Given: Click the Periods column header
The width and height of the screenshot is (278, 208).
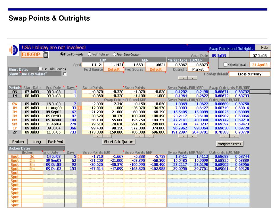Looking at the screenshot, I should [15, 87].
